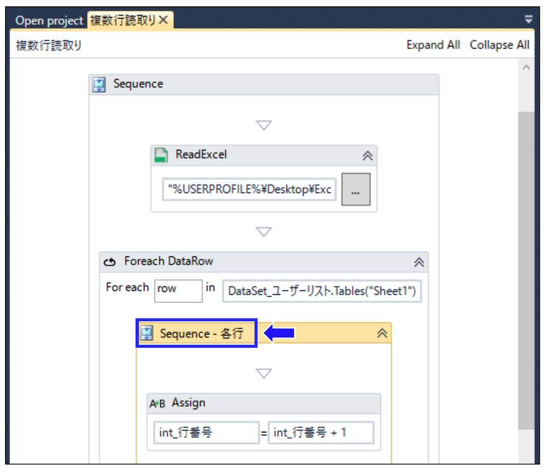547x473 pixels.
Task: Collapse the ReadExcel activity
Action: pos(367,156)
